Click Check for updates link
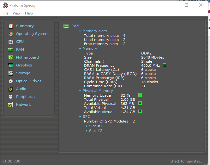The image size is (210, 165). (186, 161)
